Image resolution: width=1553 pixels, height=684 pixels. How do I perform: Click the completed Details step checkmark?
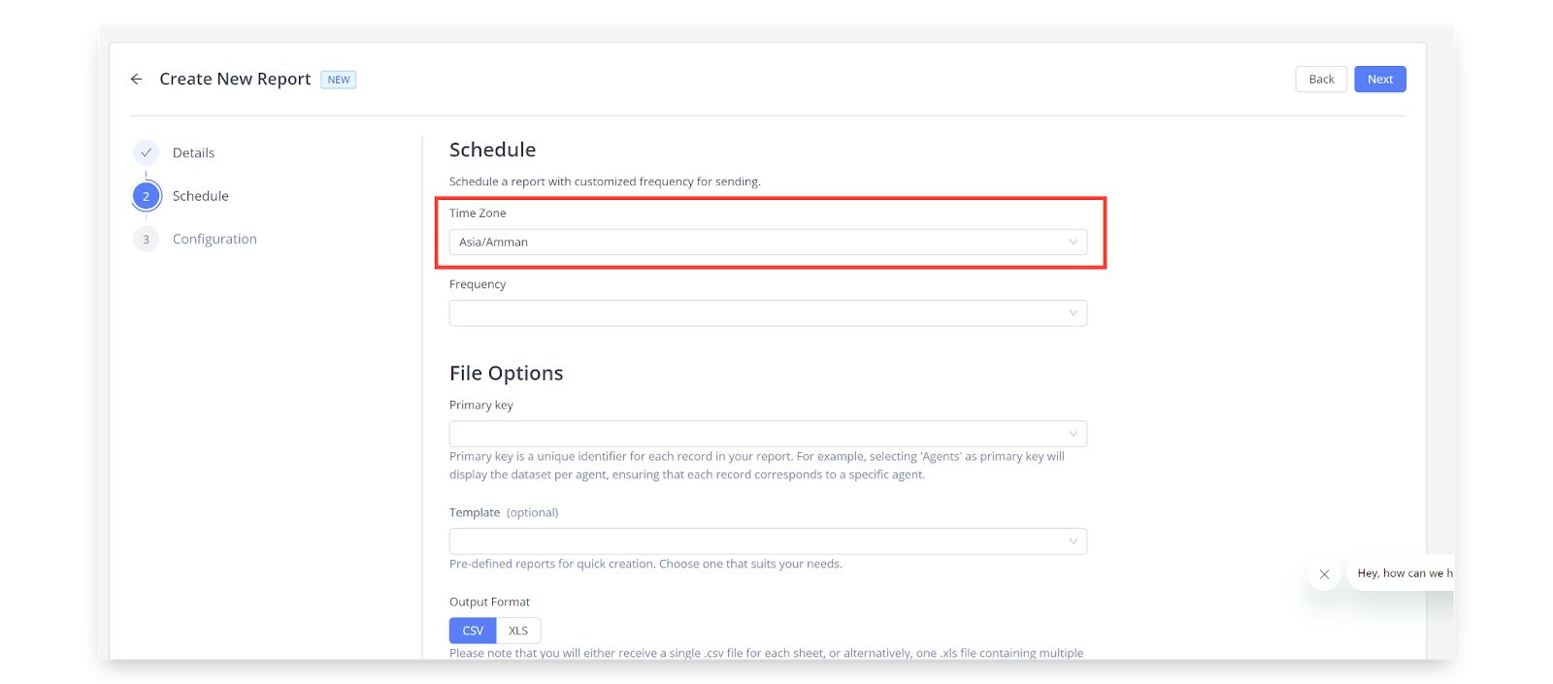(x=146, y=152)
